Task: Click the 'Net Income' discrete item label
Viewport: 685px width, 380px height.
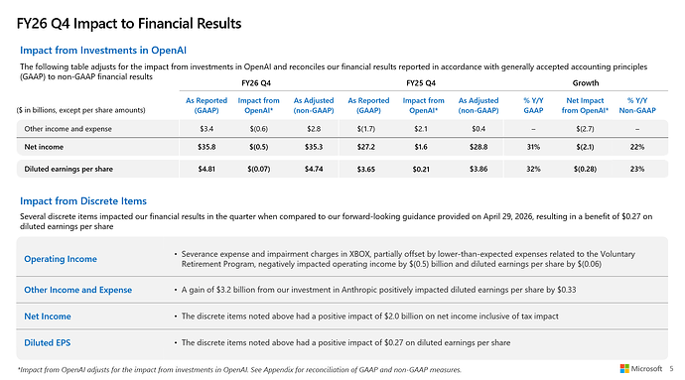Action: click(48, 317)
